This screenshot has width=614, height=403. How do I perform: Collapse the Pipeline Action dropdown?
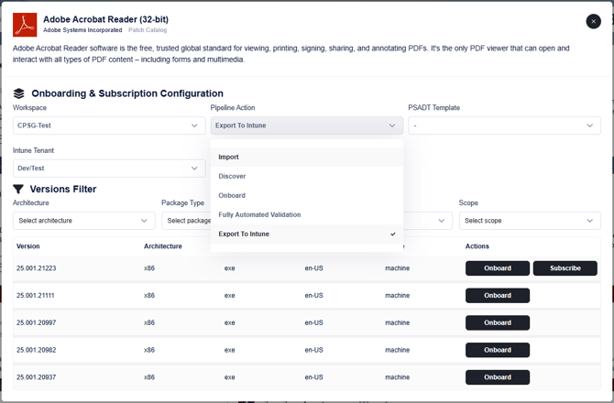pyautogui.click(x=306, y=125)
